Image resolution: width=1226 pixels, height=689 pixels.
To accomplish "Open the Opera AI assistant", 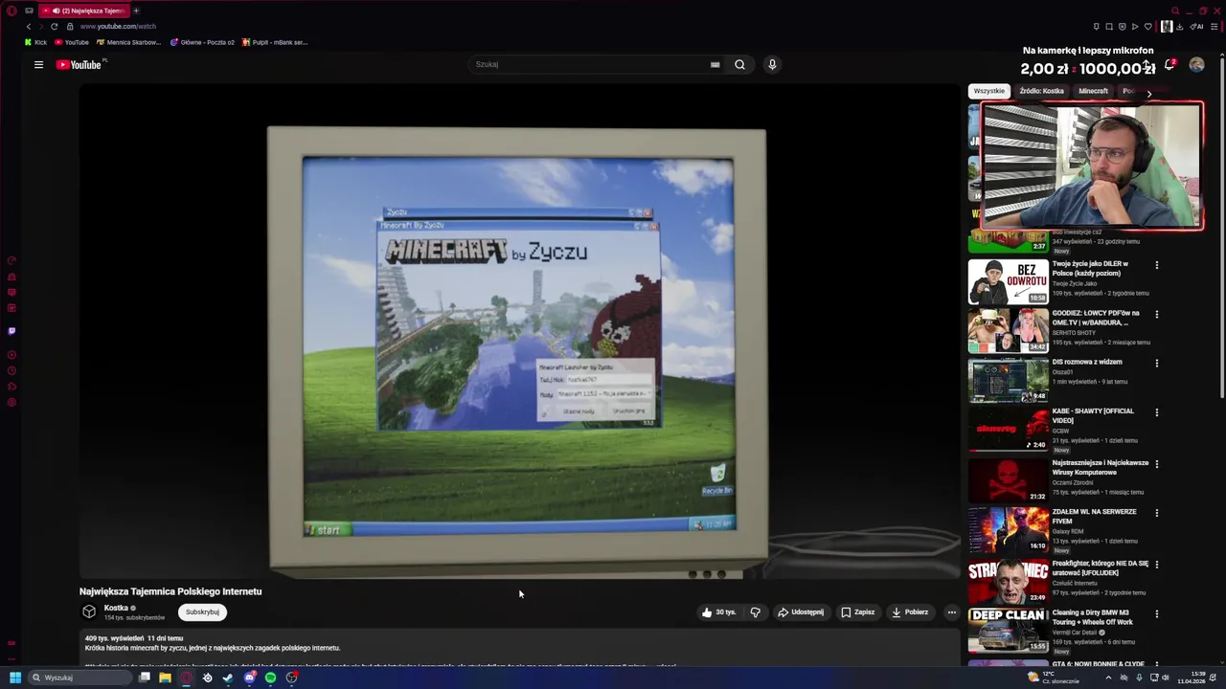I will point(1195,27).
